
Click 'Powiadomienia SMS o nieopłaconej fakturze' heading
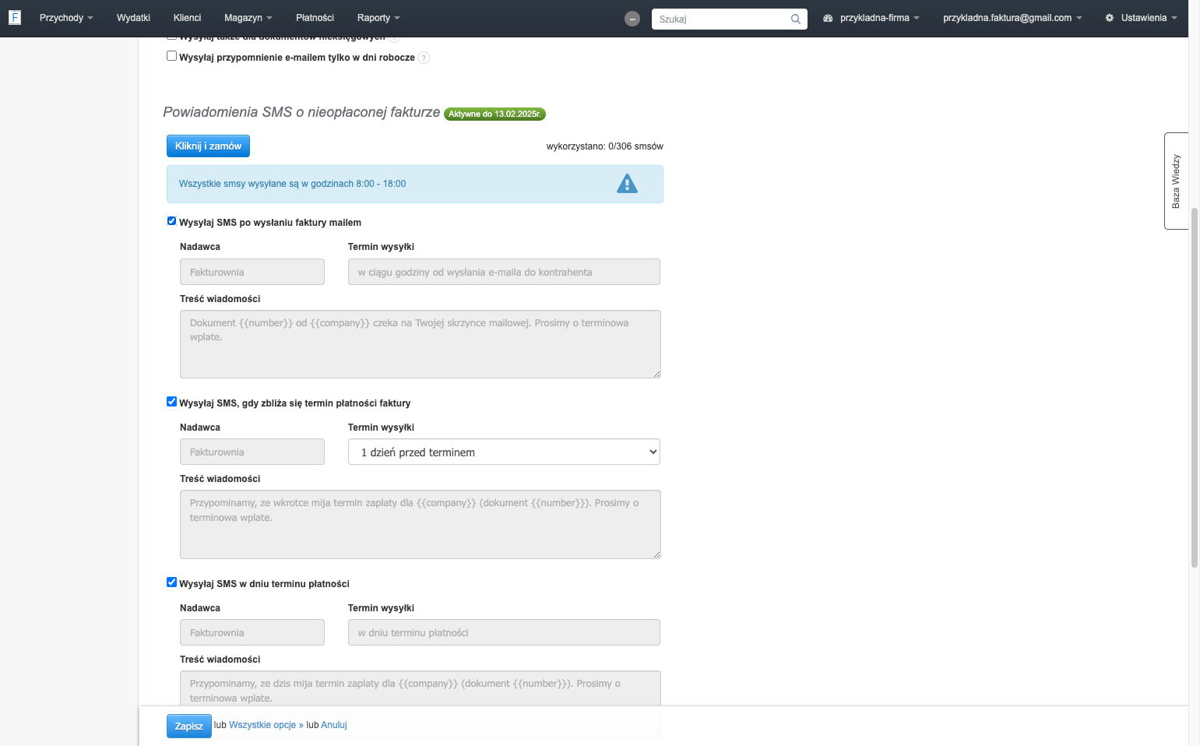click(301, 112)
